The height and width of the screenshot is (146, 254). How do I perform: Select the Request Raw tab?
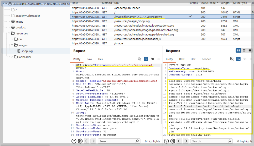click(x=89, y=59)
